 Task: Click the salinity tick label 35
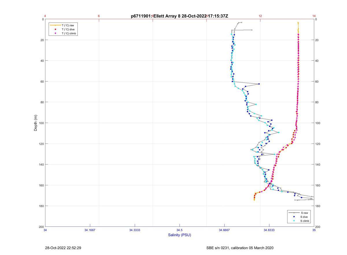click(x=314, y=230)
